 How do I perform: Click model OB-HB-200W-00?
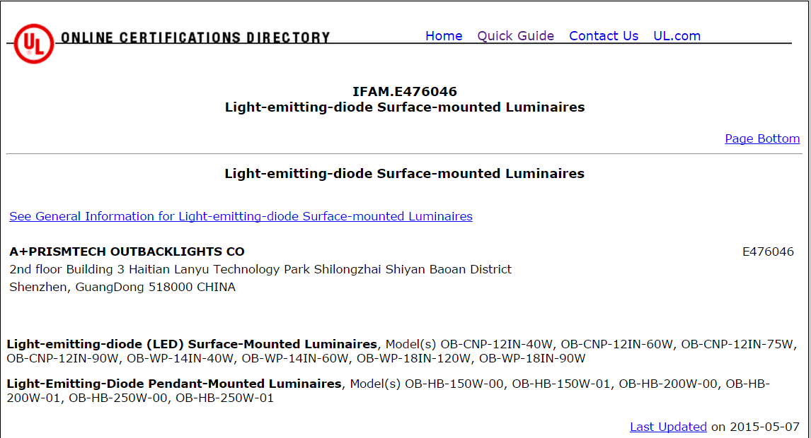(x=668, y=384)
